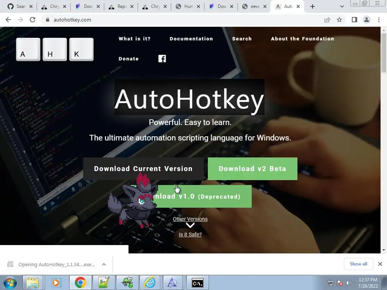Click the network tray icon

click(330, 283)
